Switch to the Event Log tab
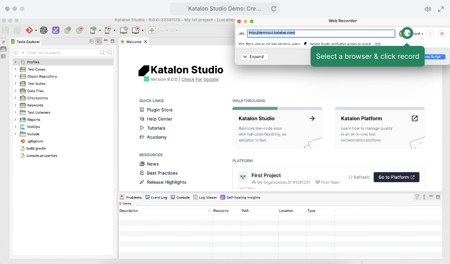This screenshot has height=264, width=450. 156,197
